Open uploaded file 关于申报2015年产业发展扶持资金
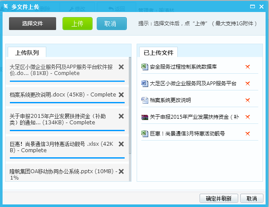This screenshot has width=269, height=207. (194, 117)
